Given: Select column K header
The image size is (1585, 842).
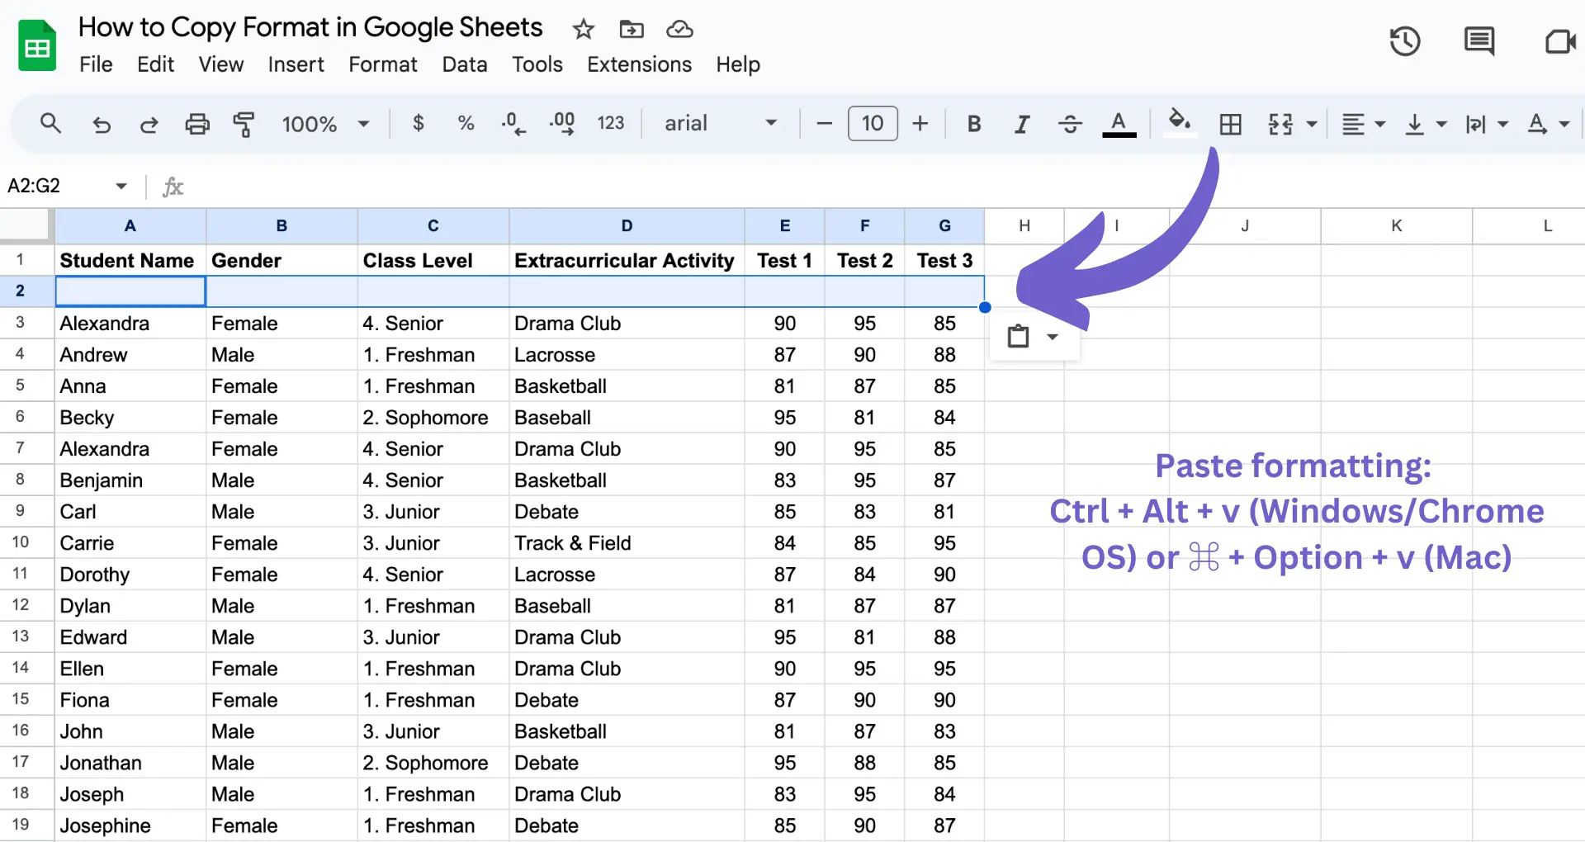Looking at the screenshot, I should (x=1397, y=226).
